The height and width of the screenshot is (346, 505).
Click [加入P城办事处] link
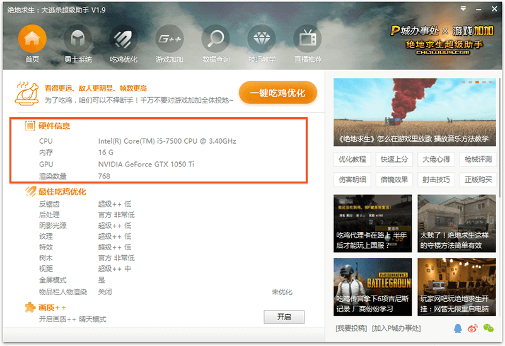point(396,328)
